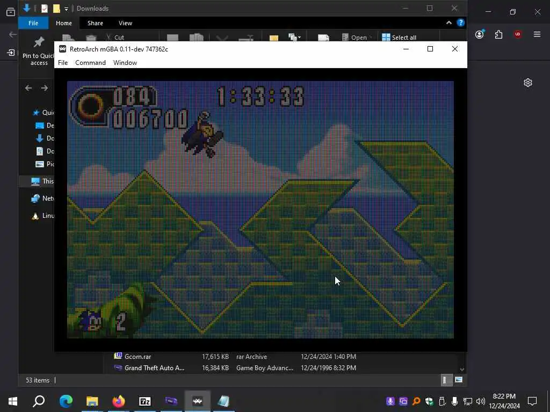Click the game screen in RetroArch
The height and width of the screenshot is (412, 550).
[260, 210]
